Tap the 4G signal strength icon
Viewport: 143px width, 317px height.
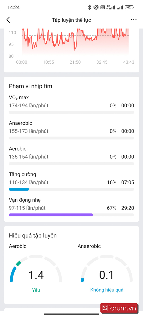[x=111, y=7]
